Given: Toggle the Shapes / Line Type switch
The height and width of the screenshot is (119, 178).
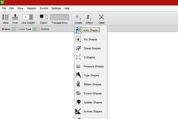Looking at the screenshot, I should [x=16, y=29].
